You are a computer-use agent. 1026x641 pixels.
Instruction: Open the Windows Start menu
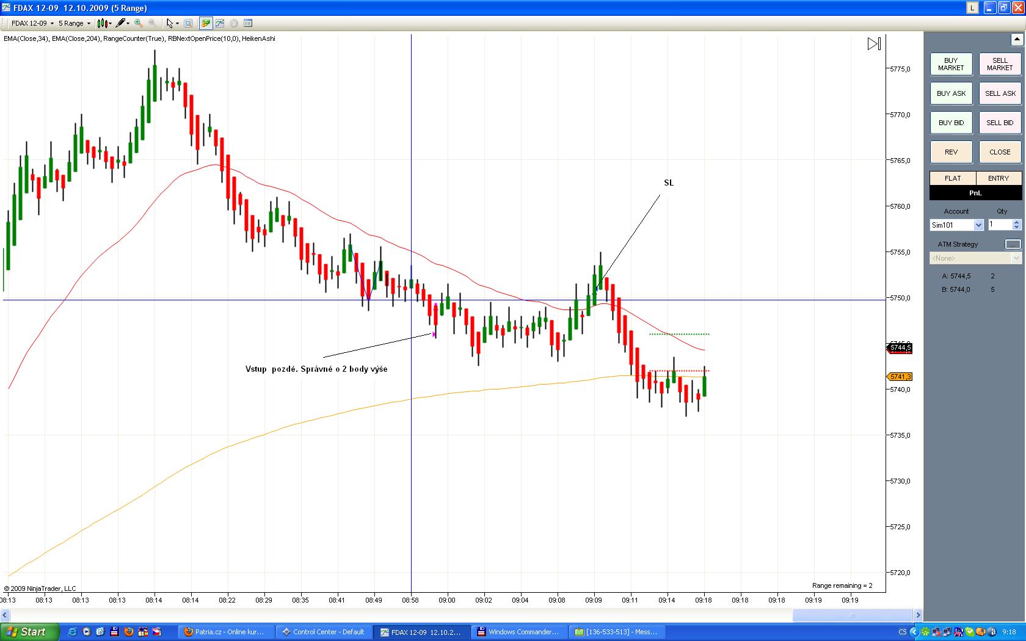tap(29, 632)
